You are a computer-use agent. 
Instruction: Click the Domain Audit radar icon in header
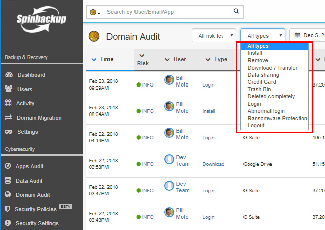[94, 36]
